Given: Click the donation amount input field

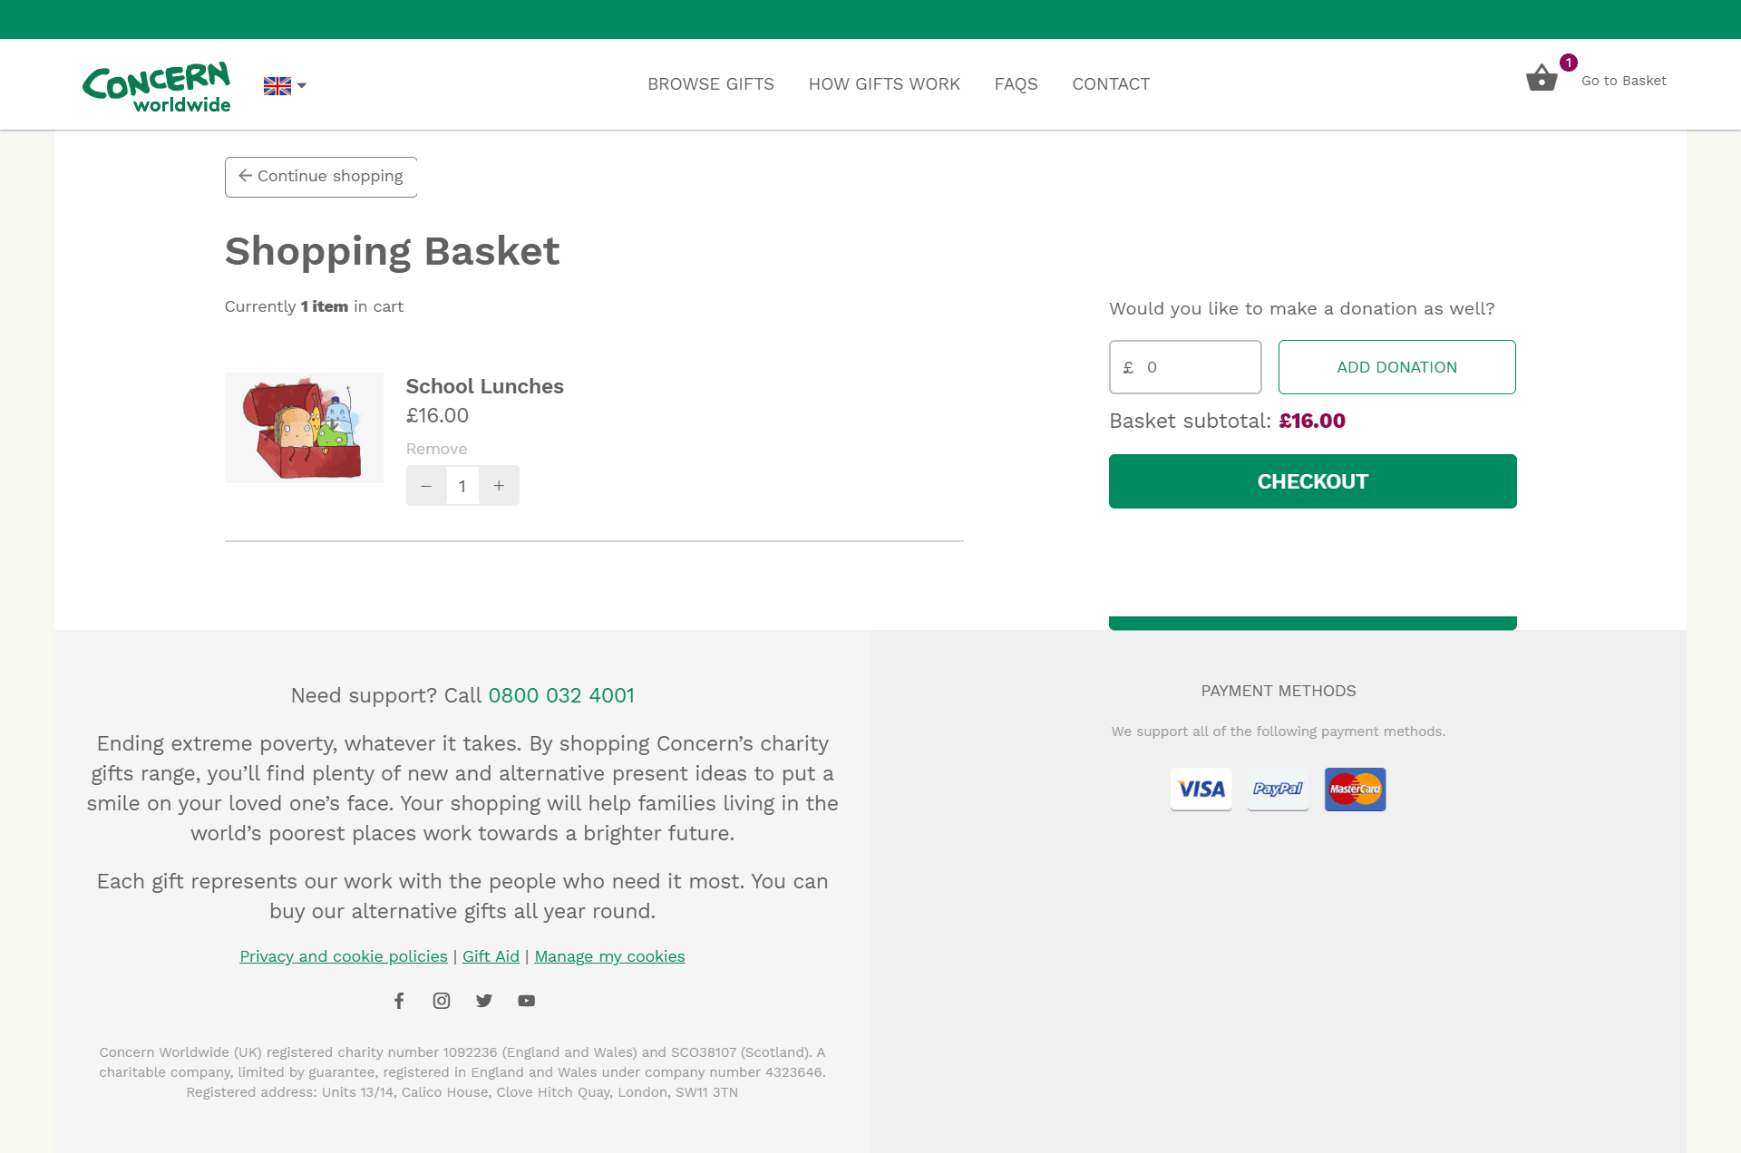Looking at the screenshot, I should [x=1197, y=367].
